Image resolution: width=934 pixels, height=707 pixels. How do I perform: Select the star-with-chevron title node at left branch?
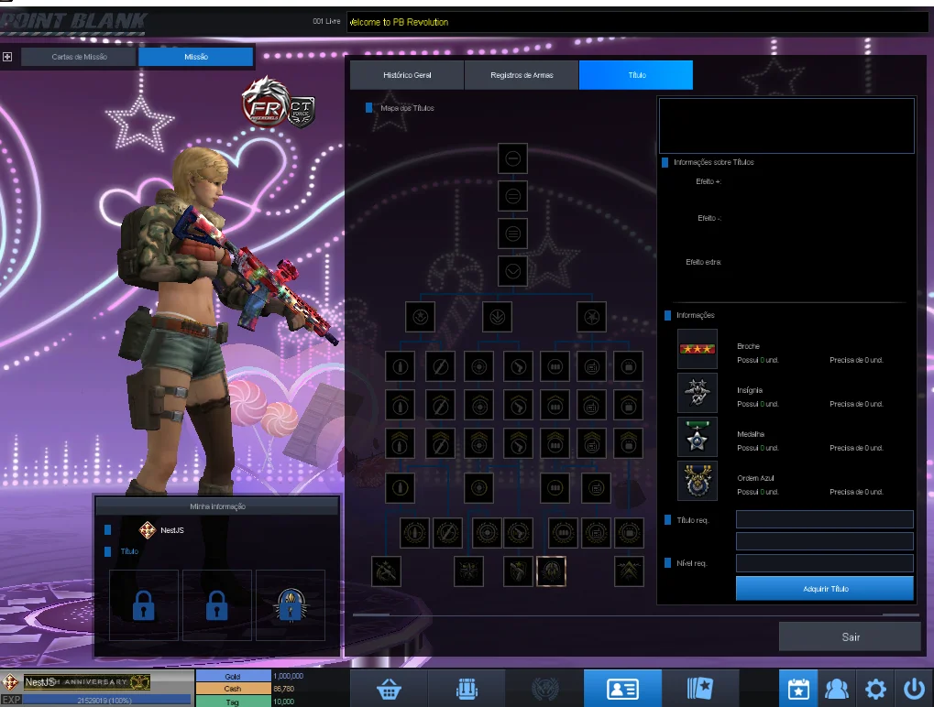[420, 317]
